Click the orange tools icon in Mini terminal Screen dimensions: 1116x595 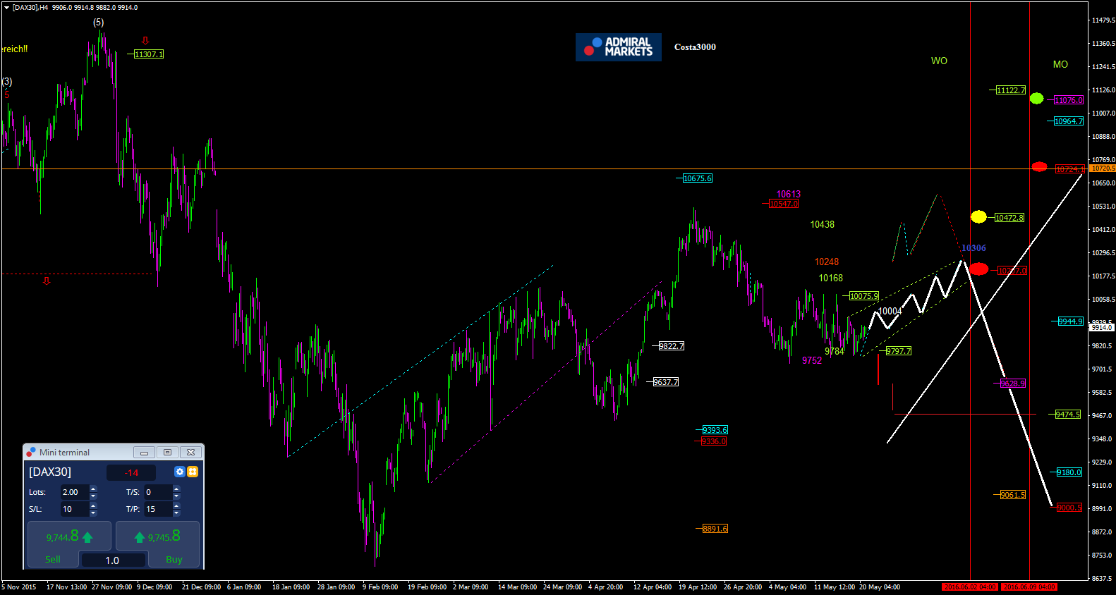click(193, 472)
